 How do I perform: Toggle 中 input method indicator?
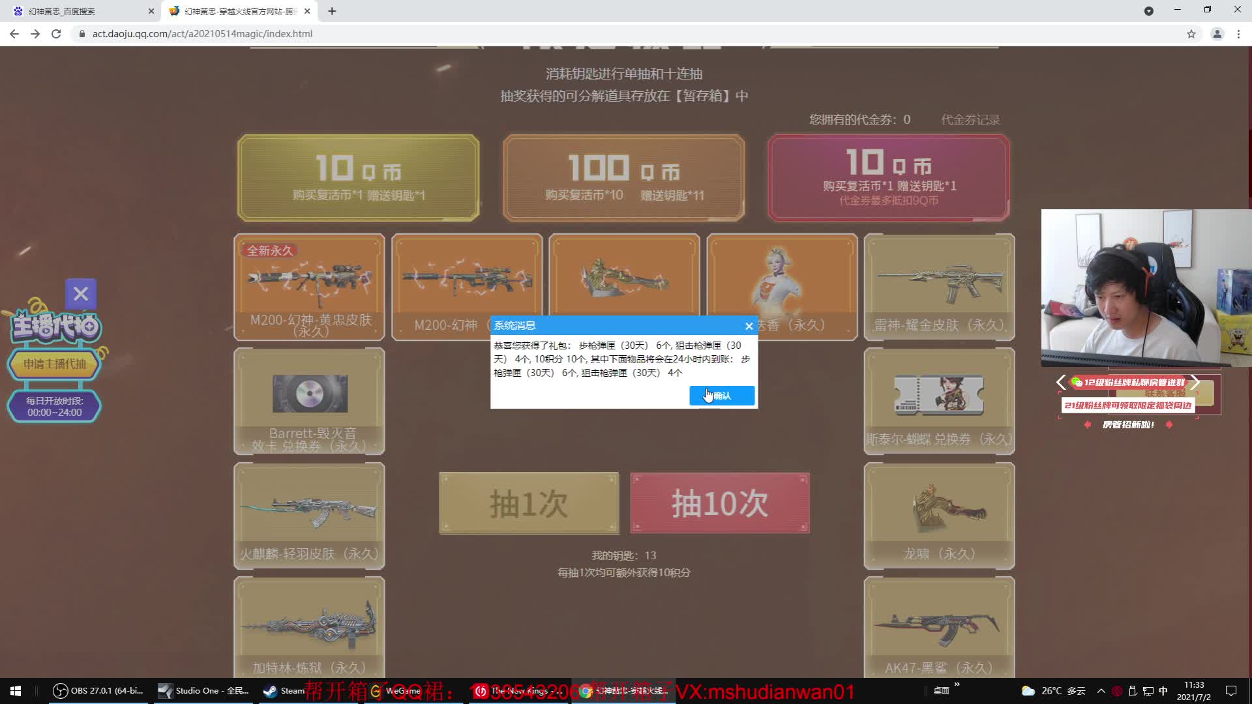click(x=1163, y=691)
